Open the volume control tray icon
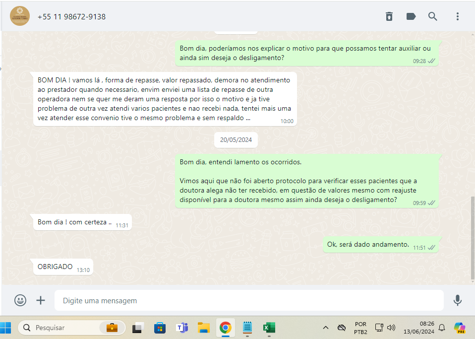The width and height of the screenshot is (475, 339). point(391,328)
